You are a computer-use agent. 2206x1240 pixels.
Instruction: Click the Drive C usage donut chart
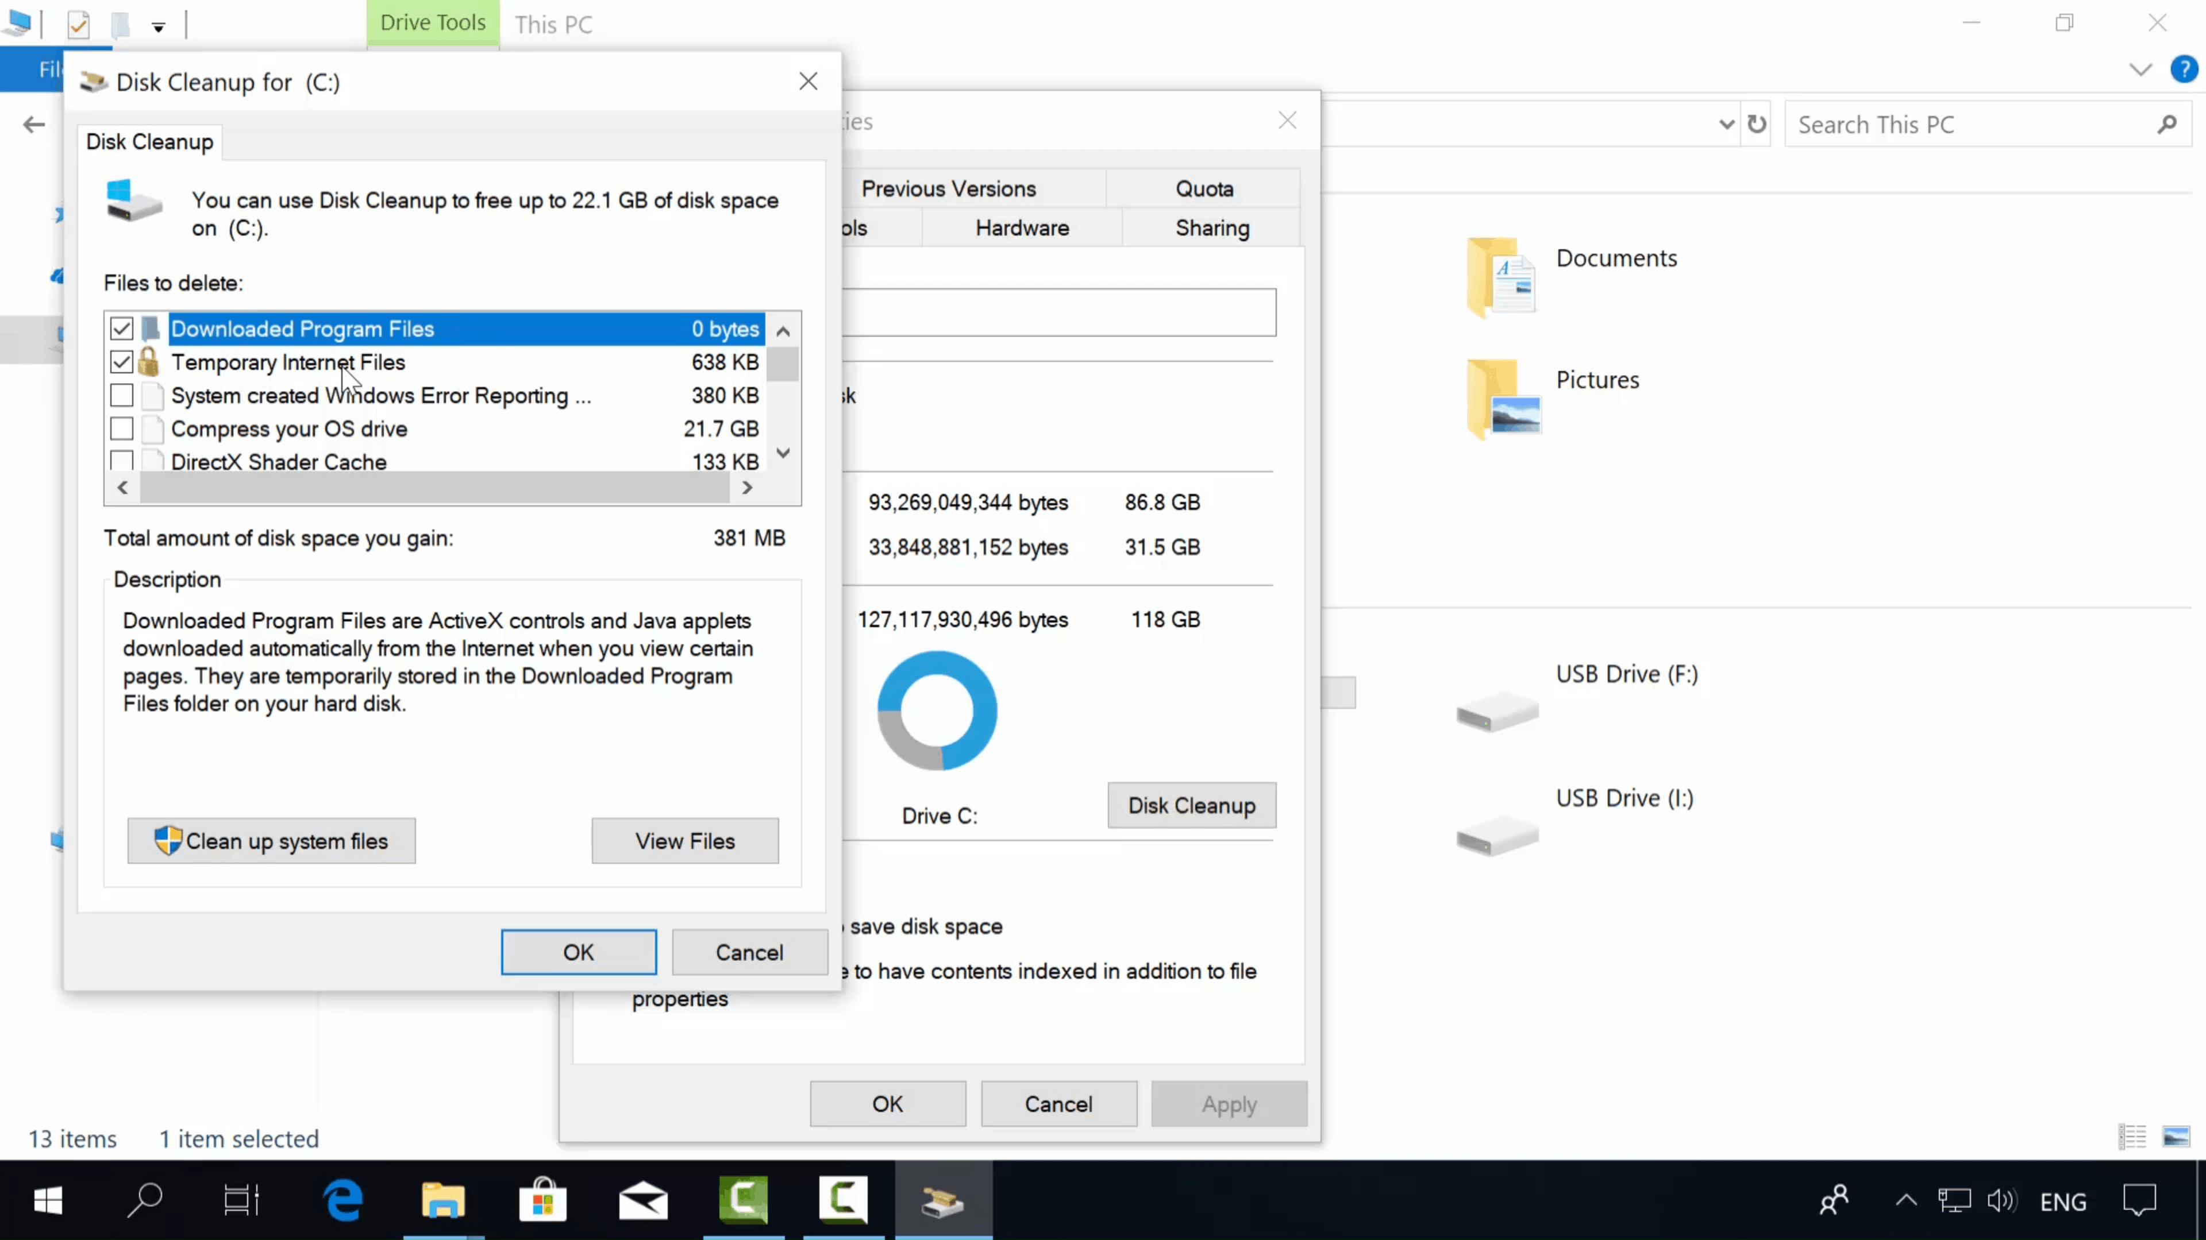pos(938,710)
